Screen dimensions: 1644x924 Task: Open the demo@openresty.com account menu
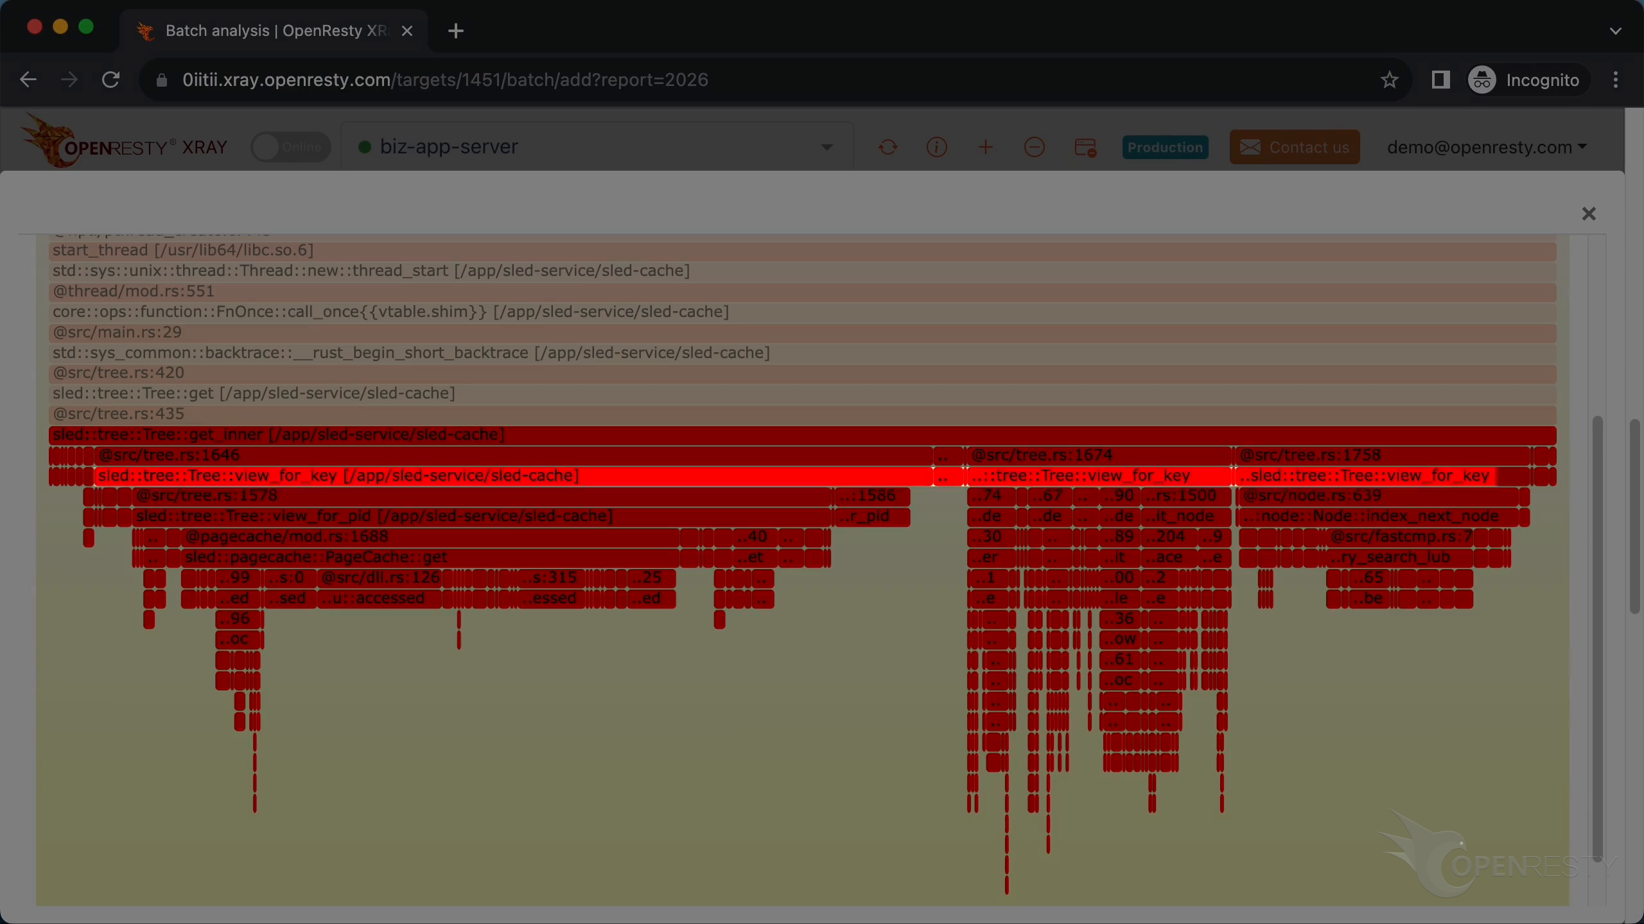[x=1487, y=147]
